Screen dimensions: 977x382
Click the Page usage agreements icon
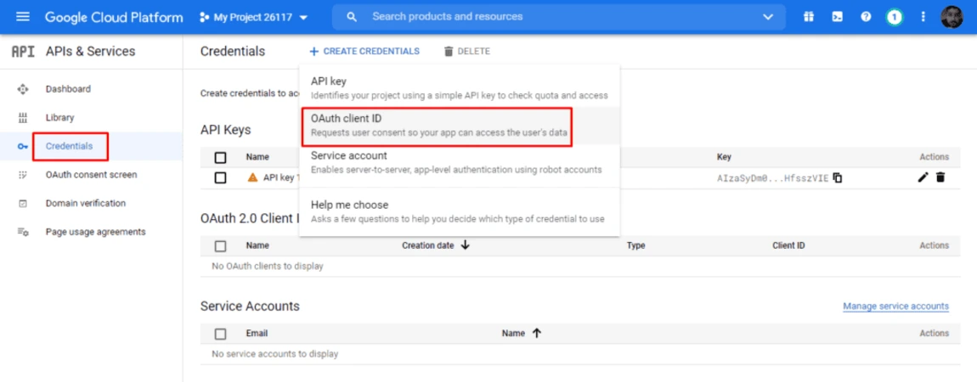[x=23, y=232]
